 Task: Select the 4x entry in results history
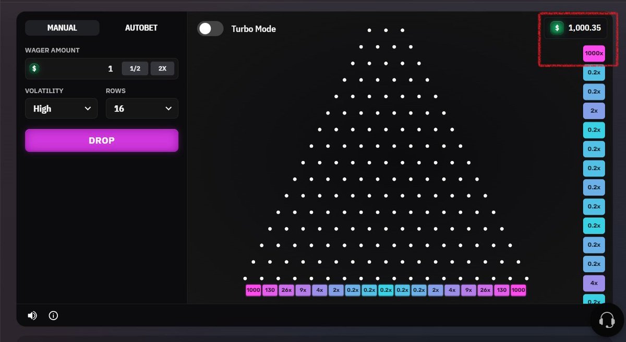(594, 283)
